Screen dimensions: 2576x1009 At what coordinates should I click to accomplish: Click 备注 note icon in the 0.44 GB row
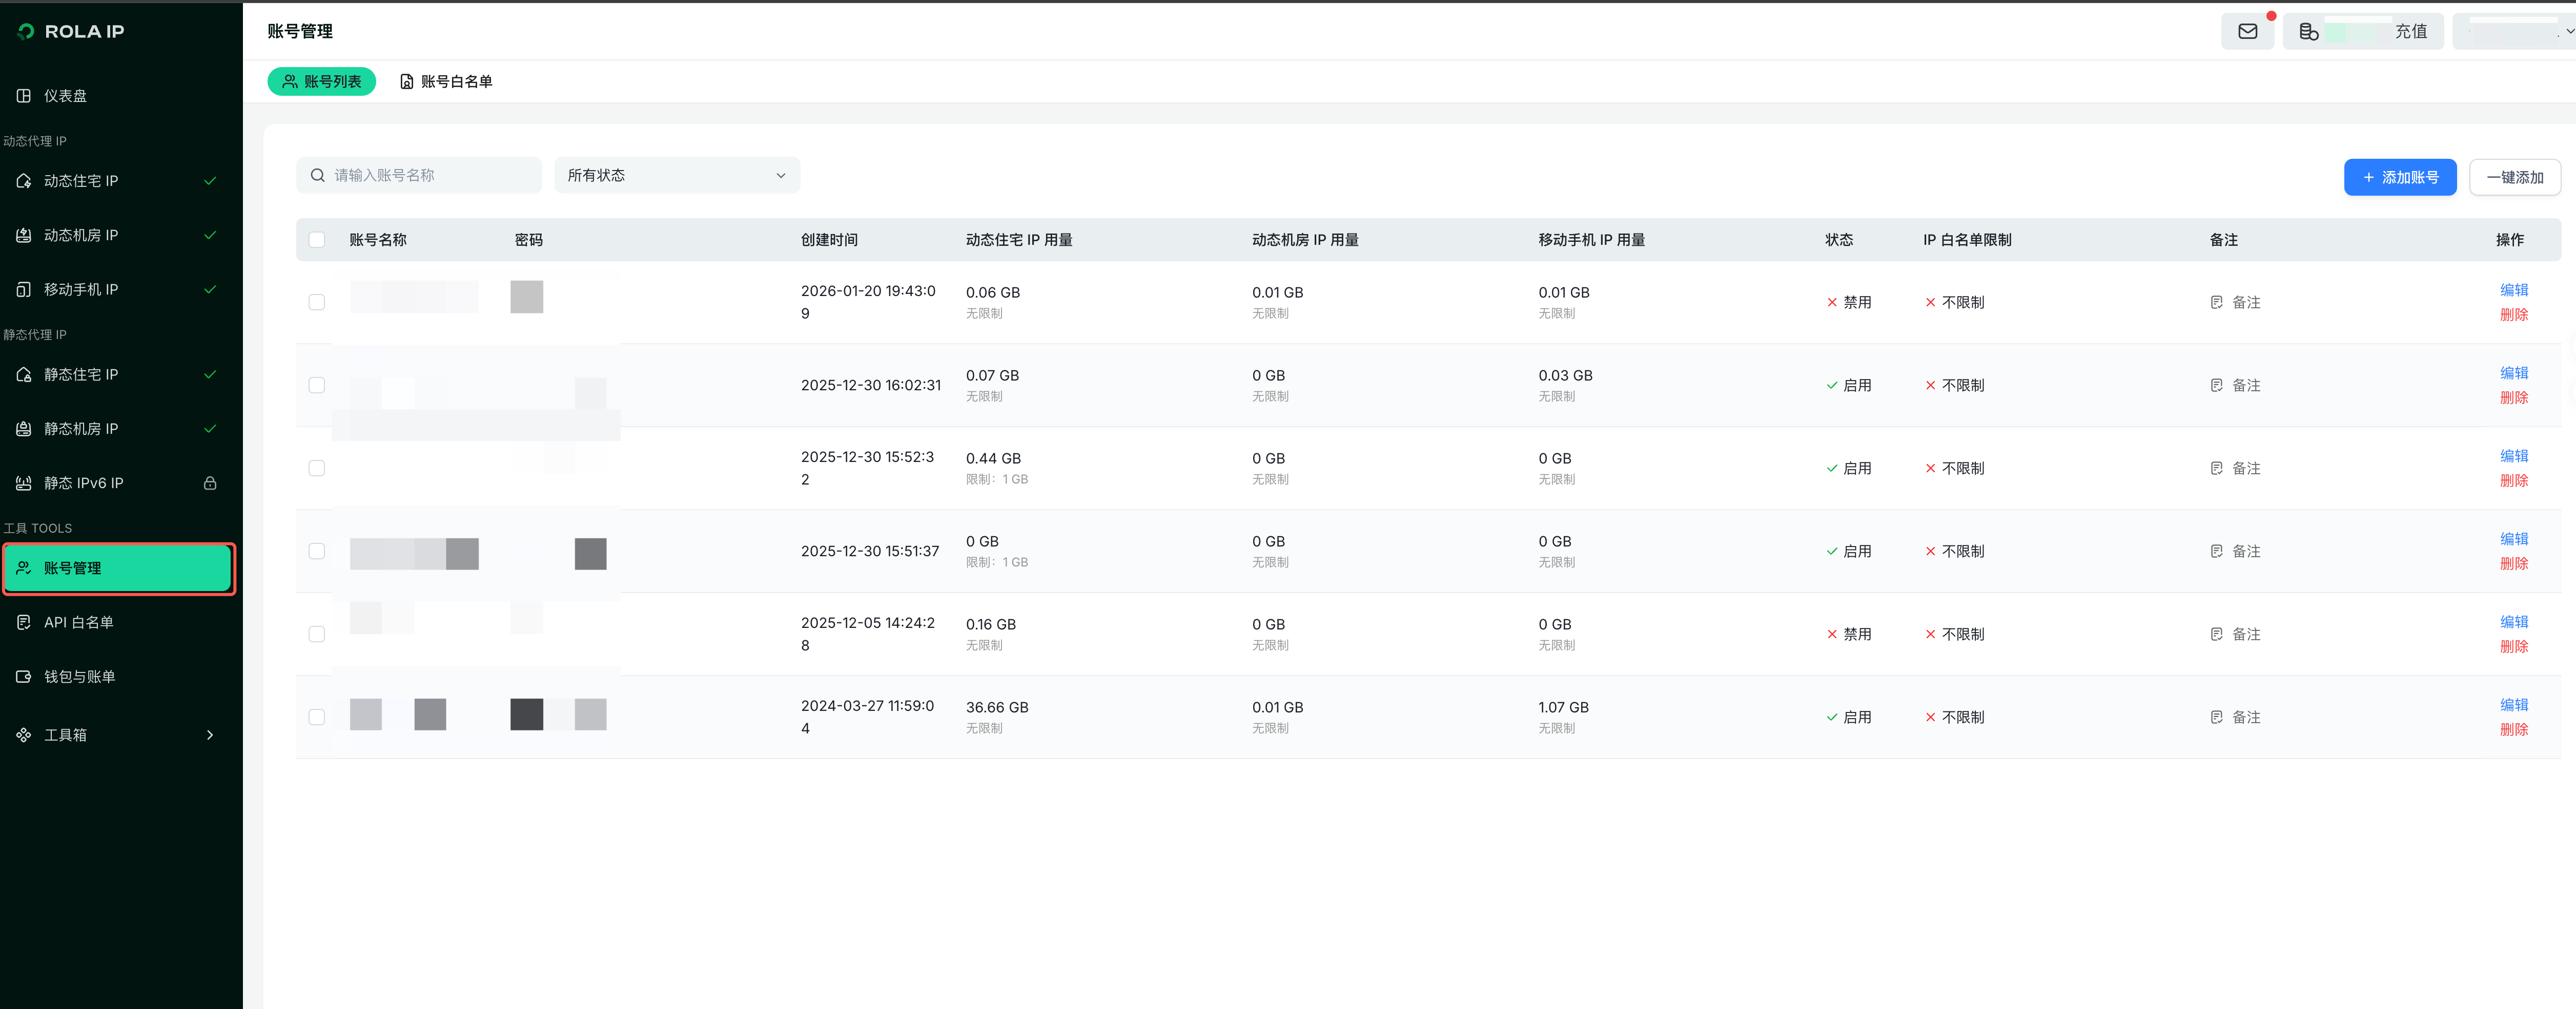[x=2216, y=469]
